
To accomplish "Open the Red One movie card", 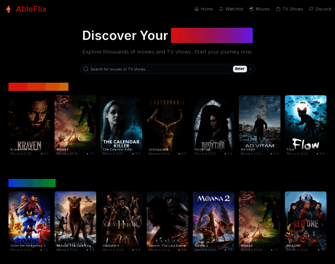I will point(305,222).
